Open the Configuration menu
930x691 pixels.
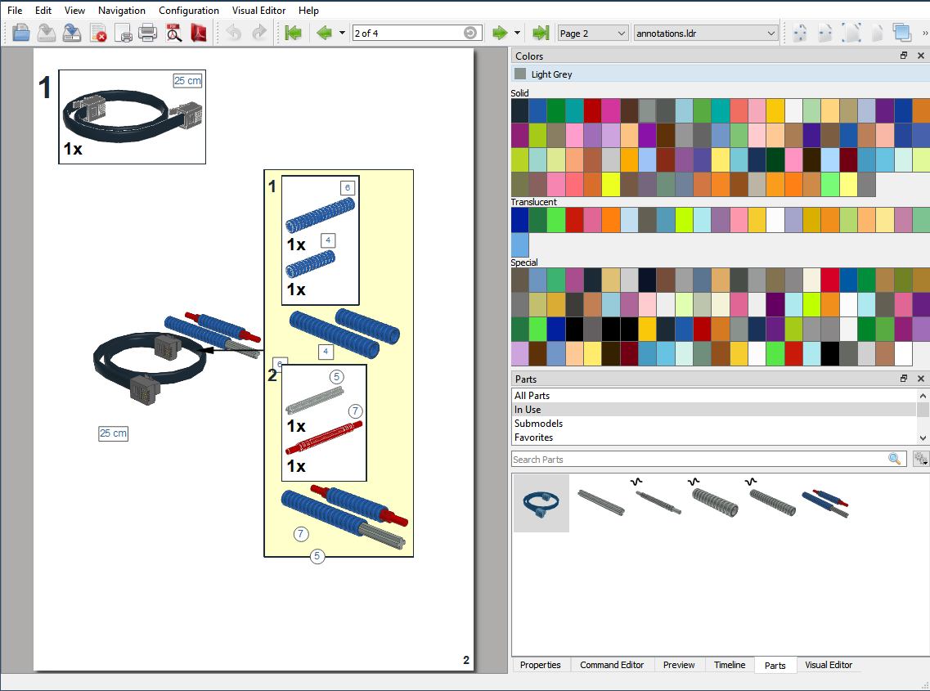(x=189, y=10)
